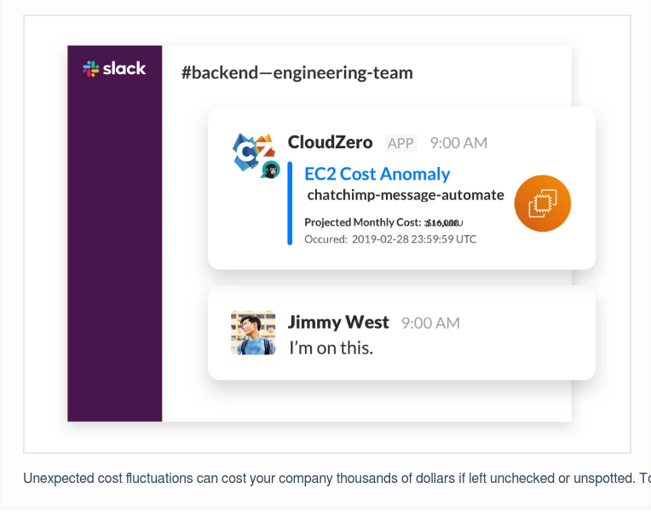Viewport: 651px width, 517px height.
Task: Click the APP badge beside CloudZero
Action: pos(400,143)
